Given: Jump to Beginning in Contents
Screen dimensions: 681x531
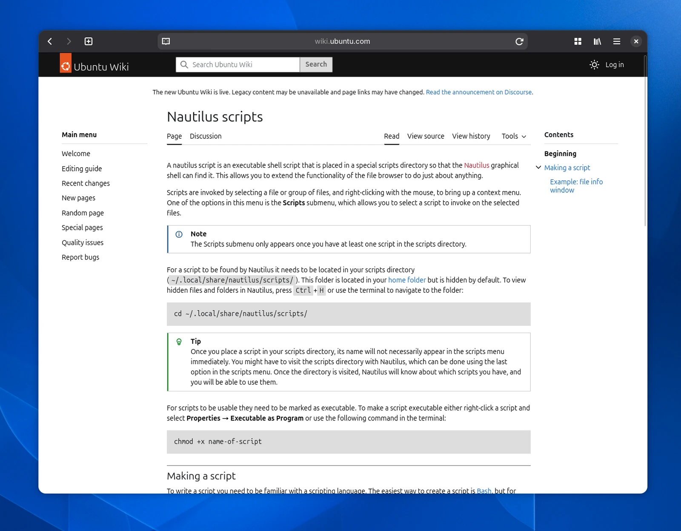Looking at the screenshot, I should 560,154.
